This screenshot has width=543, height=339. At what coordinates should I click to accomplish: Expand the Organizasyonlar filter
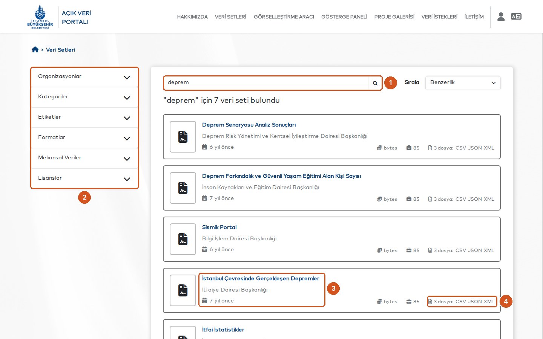(x=84, y=77)
